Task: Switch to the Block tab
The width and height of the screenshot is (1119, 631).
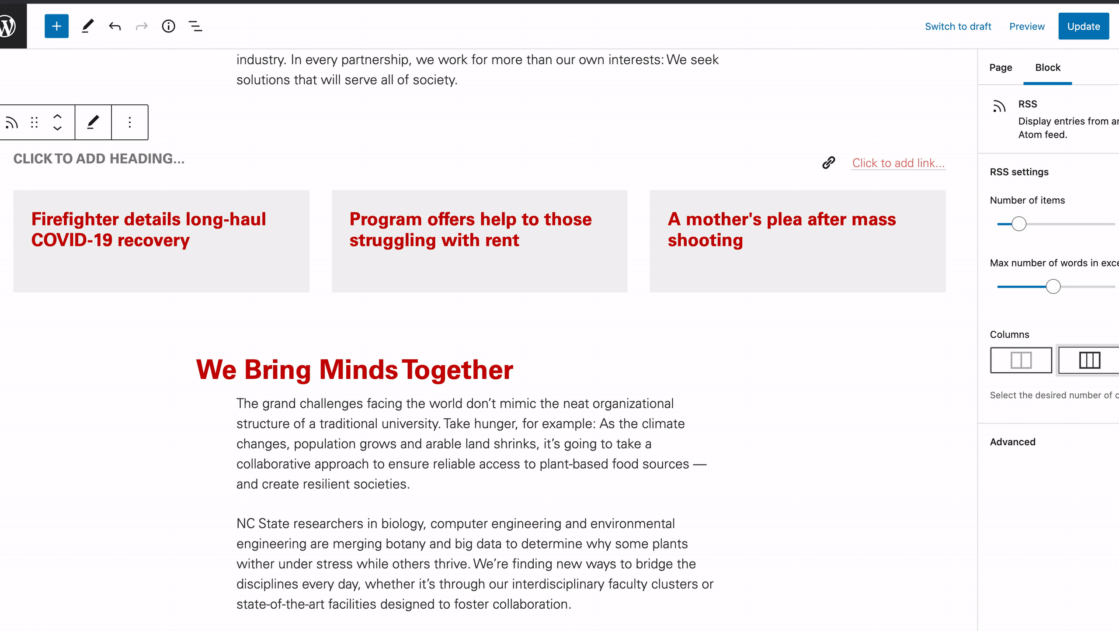Action: (x=1047, y=67)
